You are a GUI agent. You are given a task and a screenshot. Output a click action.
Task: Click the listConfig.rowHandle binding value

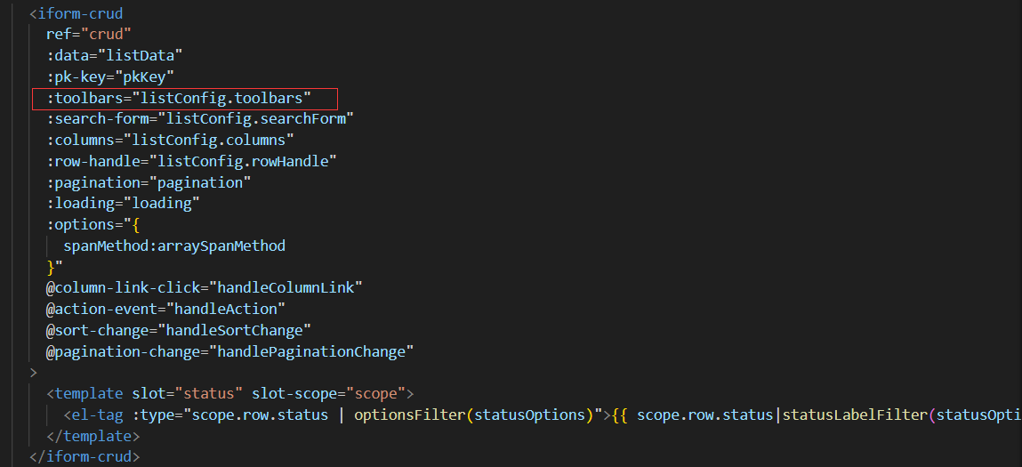[243, 161]
